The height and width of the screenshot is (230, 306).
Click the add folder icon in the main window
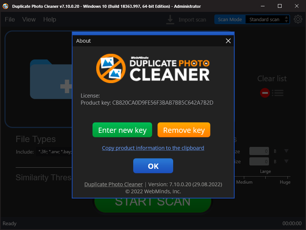[51, 79]
